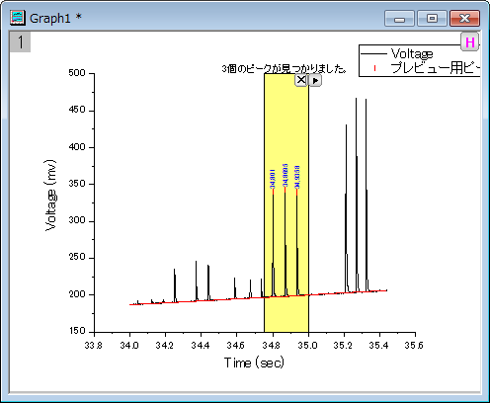The image size is (490, 403).
Task: Click the peak label 34.801
Action: (x=273, y=179)
